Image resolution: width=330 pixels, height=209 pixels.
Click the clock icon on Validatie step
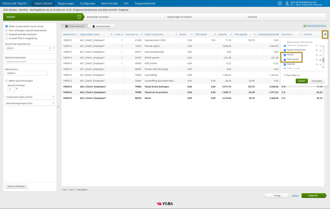coord(79,17)
